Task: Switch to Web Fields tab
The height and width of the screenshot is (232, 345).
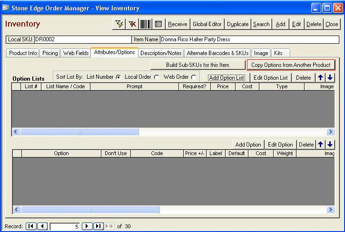Action: coord(76,53)
